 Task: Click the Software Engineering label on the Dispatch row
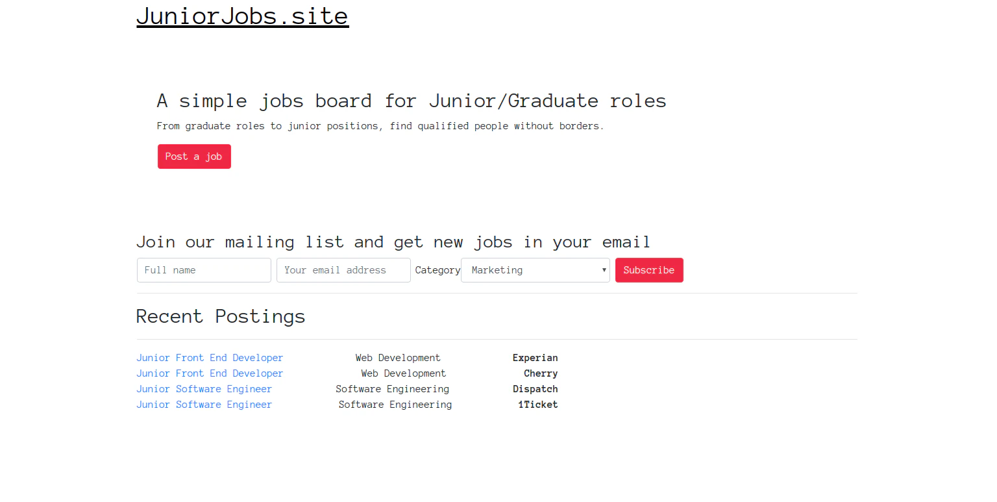pyautogui.click(x=392, y=388)
